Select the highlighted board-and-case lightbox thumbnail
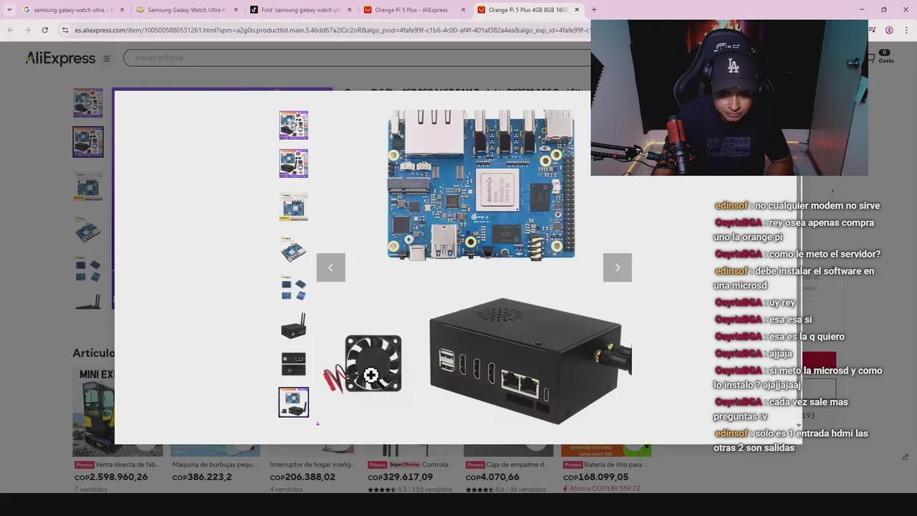The height and width of the screenshot is (516, 917). [x=294, y=402]
